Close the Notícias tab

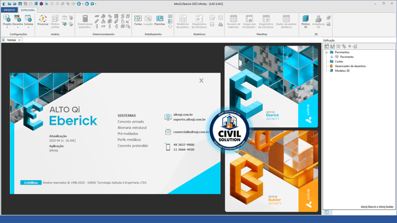(20, 40)
